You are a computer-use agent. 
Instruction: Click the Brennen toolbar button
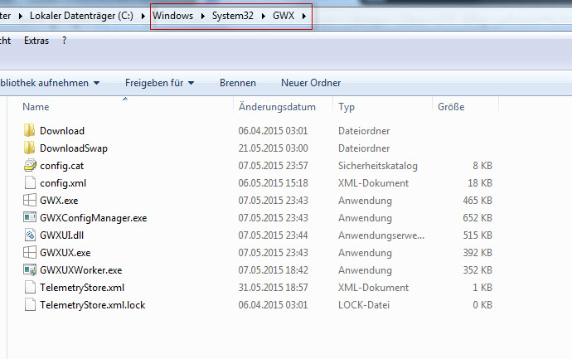(x=238, y=83)
